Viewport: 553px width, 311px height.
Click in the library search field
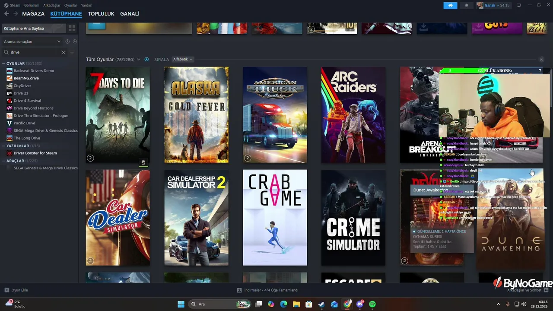(35, 52)
